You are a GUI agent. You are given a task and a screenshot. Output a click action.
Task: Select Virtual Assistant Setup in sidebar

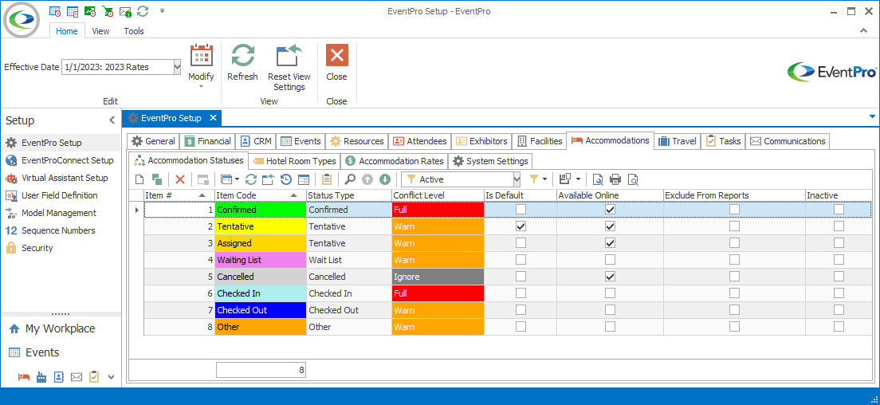tap(61, 178)
